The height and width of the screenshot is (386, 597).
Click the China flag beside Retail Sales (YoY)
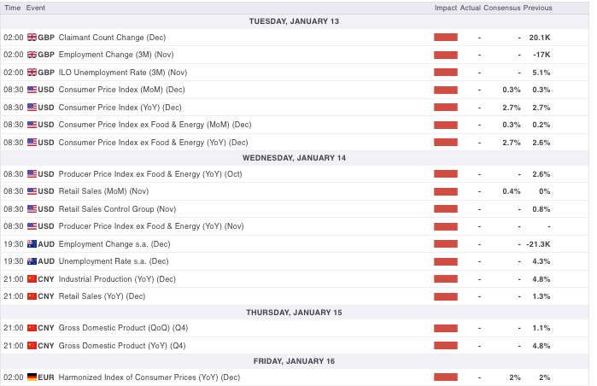coord(32,296)
